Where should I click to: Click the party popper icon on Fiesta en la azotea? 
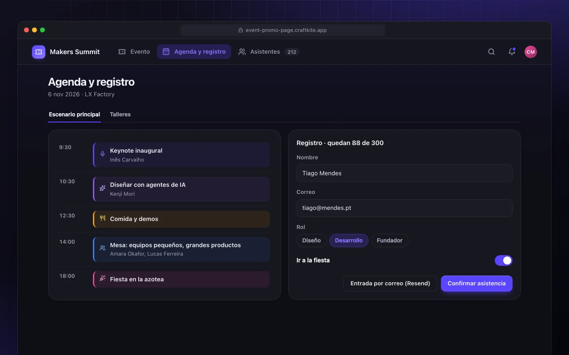(x=103, y=278)
